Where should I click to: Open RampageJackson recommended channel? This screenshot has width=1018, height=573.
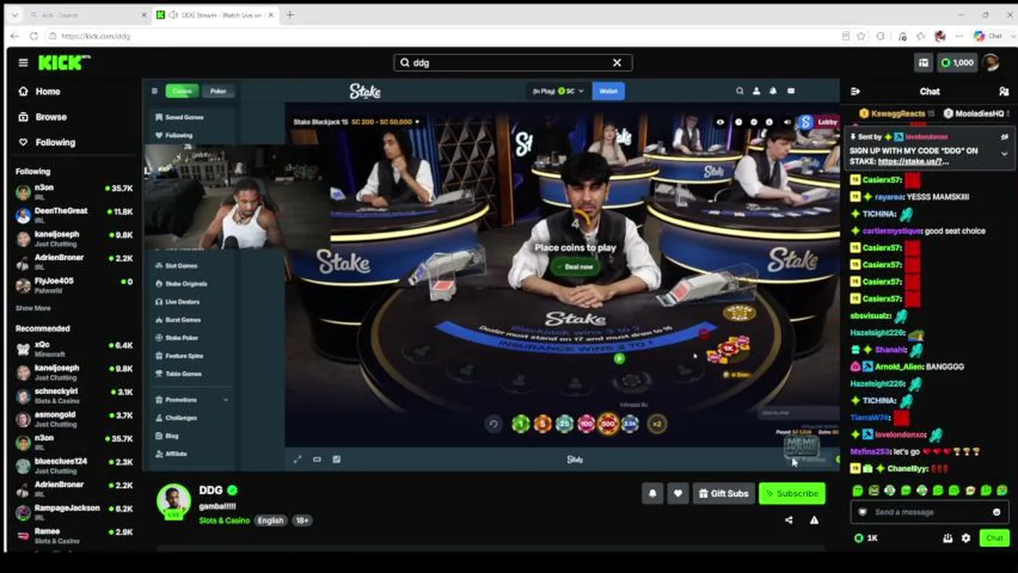click(x=74, y=511)
